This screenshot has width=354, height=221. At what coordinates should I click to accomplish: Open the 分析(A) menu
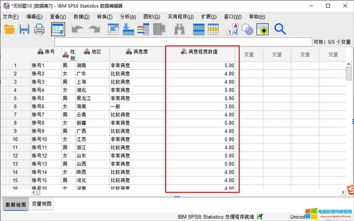(x=128, y=17)
